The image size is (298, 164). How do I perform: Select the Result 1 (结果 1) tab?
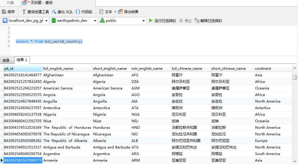pyautogui.click(x=22, y=60)
